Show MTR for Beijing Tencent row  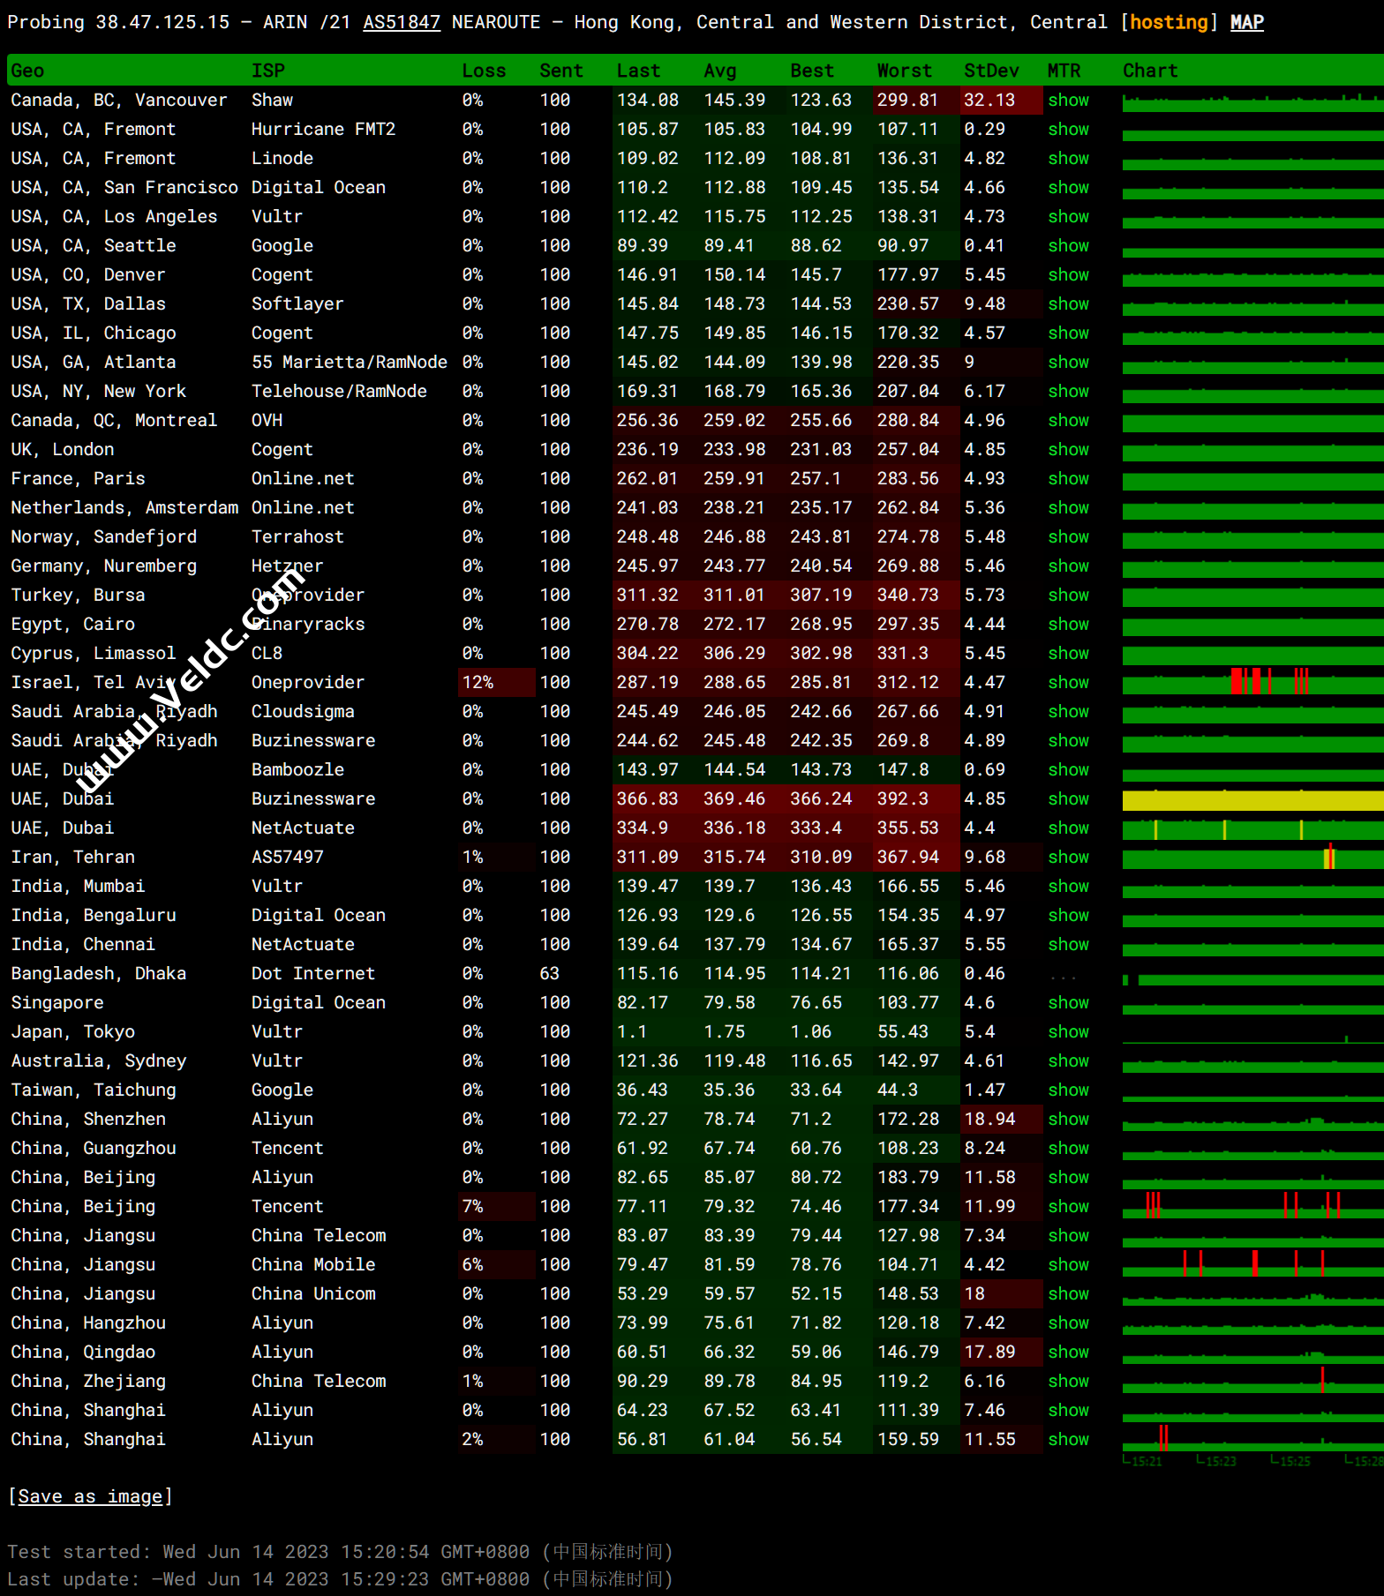[1068, 1207]
